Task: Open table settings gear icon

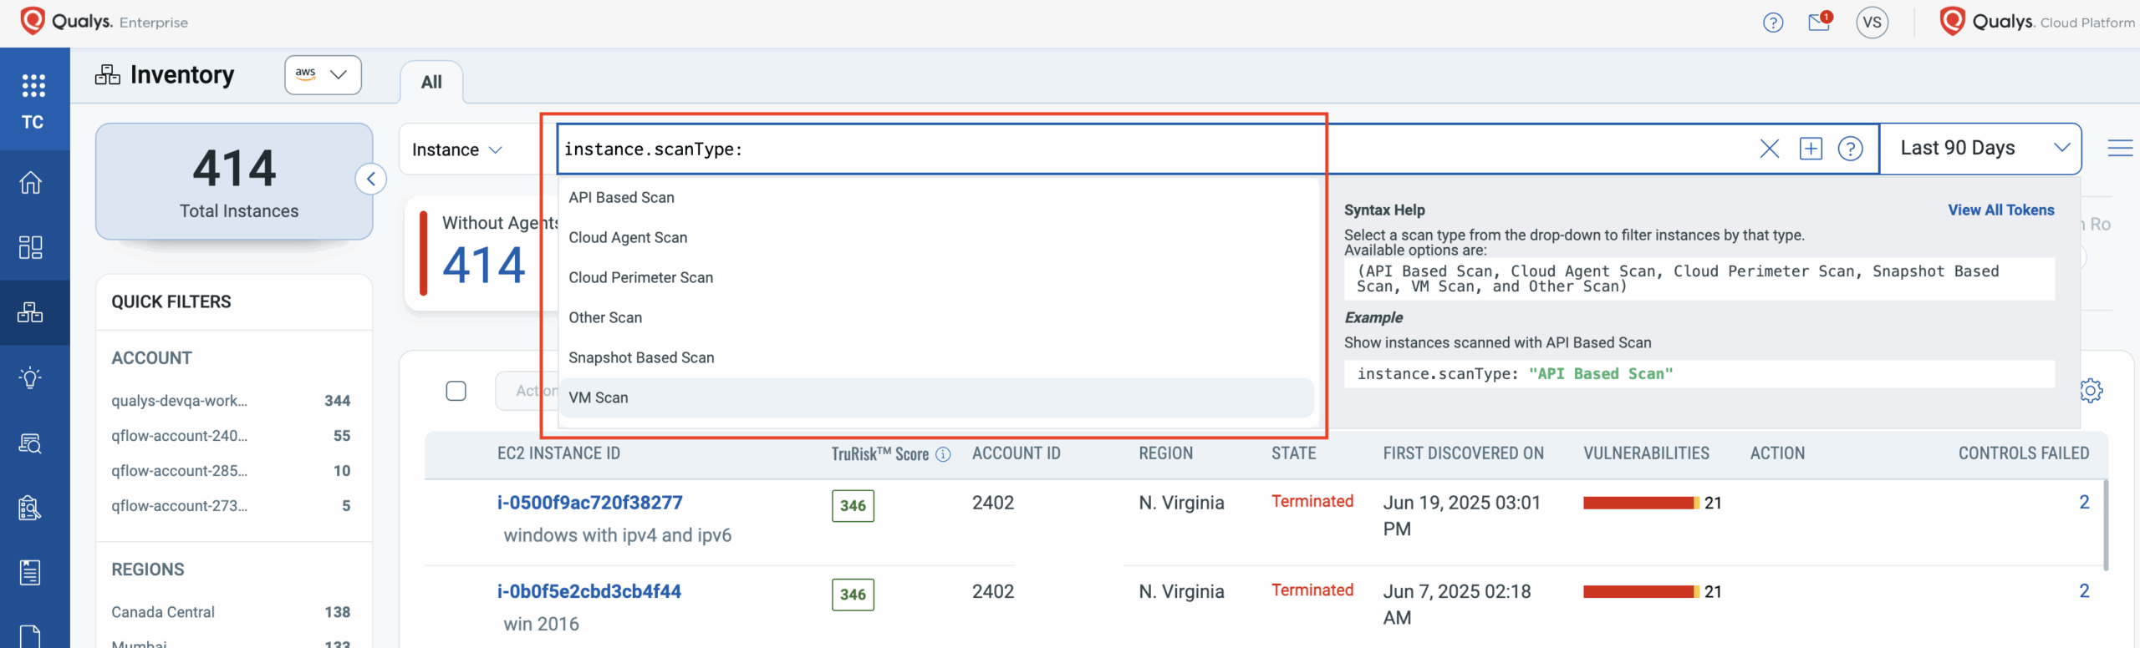Action: point(2091,390)
